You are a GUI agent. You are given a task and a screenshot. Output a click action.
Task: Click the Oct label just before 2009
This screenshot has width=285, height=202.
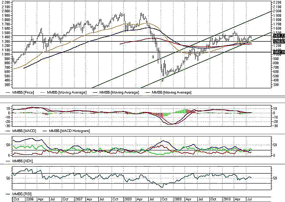point(165,199)
